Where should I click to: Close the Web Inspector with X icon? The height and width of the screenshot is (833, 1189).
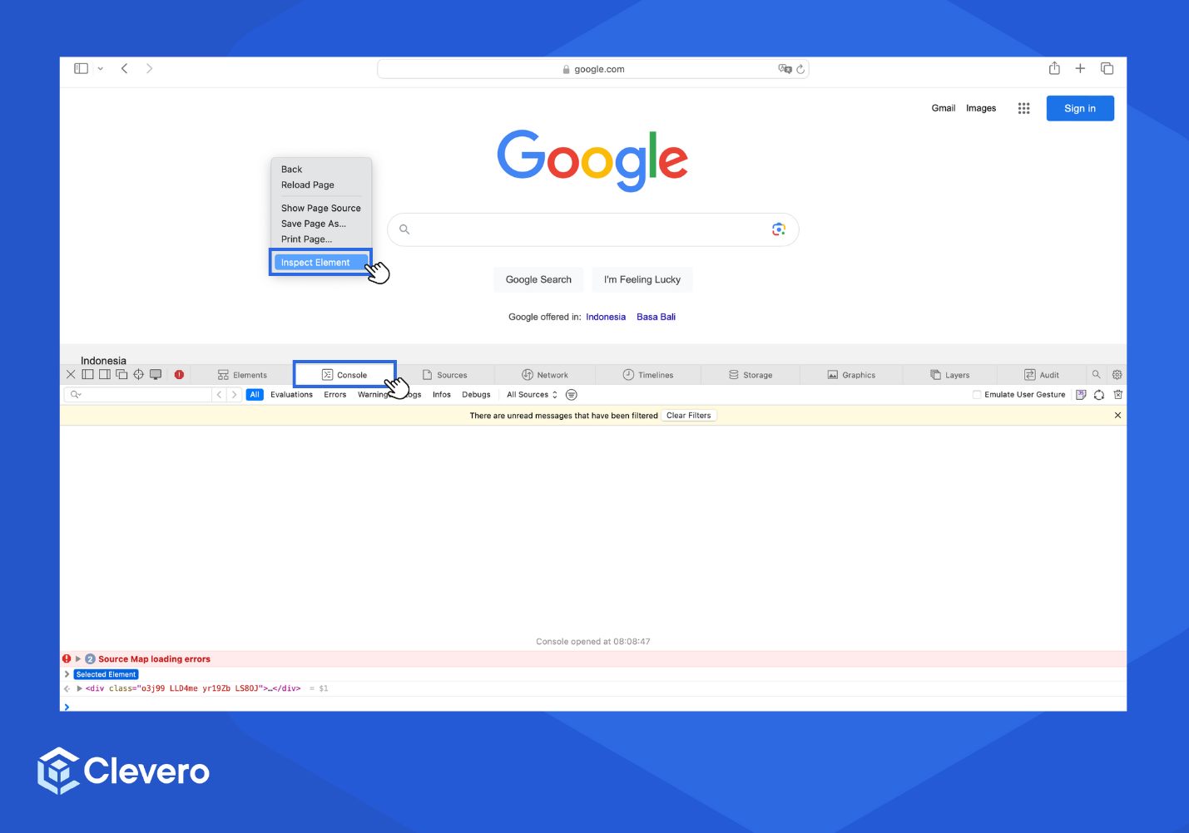[71, 375]
